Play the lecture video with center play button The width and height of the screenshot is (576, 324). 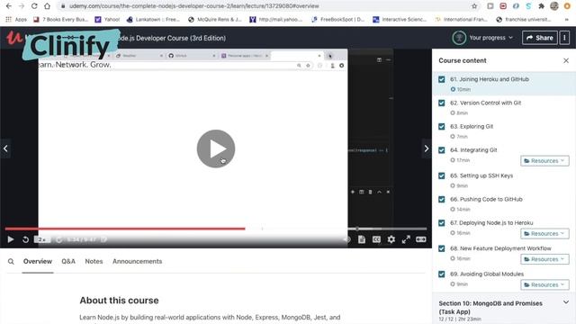click(216, 148)
